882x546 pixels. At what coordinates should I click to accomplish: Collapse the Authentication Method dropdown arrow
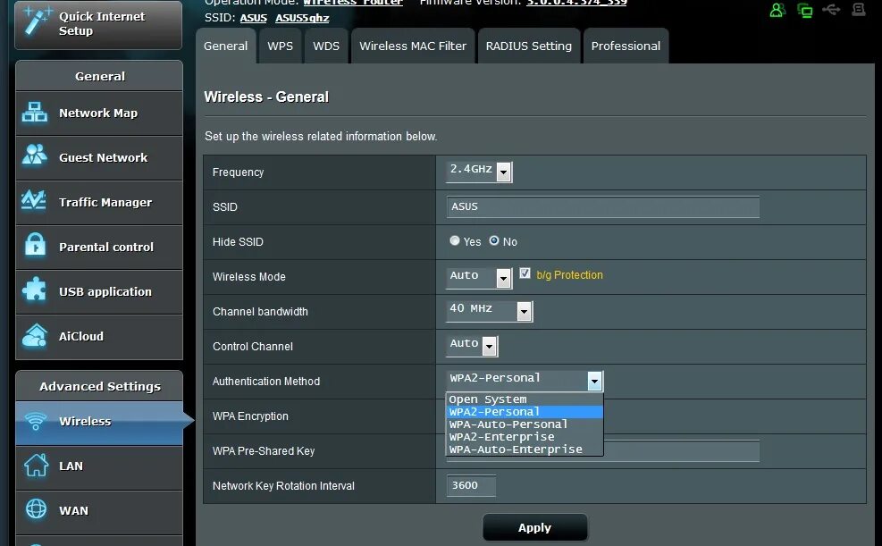coord(594,382)
